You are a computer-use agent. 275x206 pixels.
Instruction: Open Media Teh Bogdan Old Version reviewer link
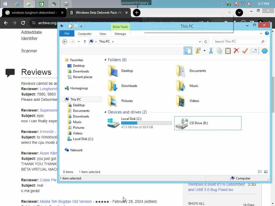[x=66, y=202]
